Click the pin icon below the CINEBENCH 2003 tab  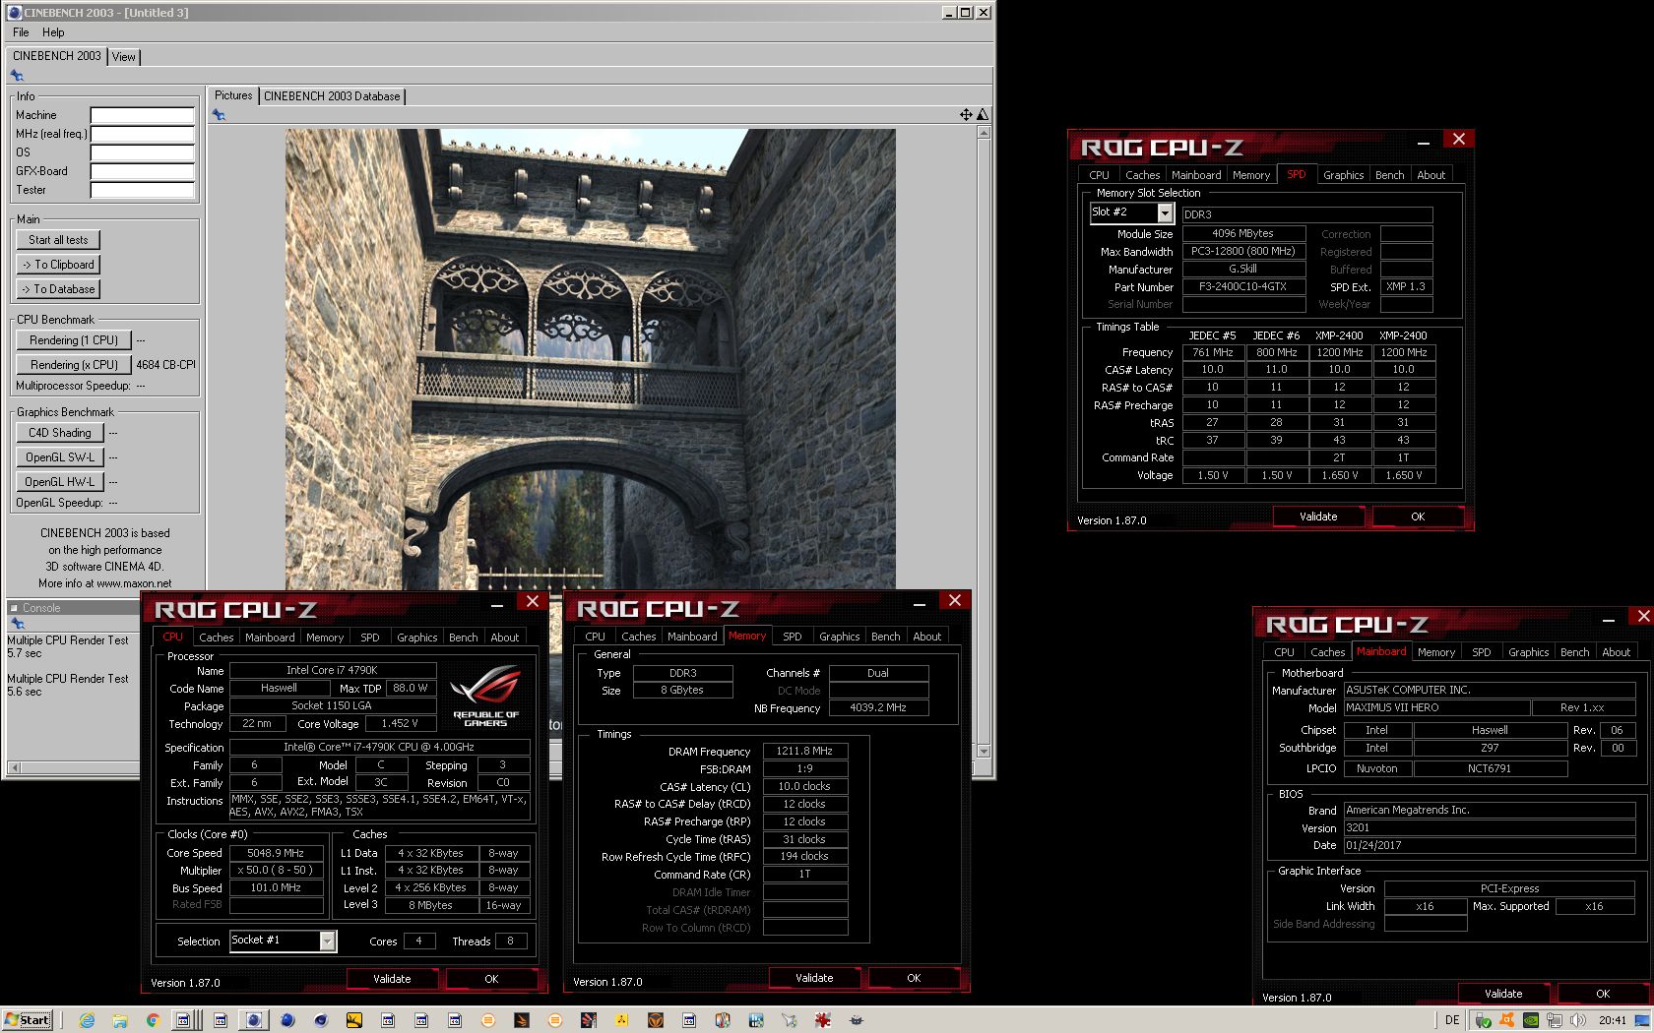(17, 76)
